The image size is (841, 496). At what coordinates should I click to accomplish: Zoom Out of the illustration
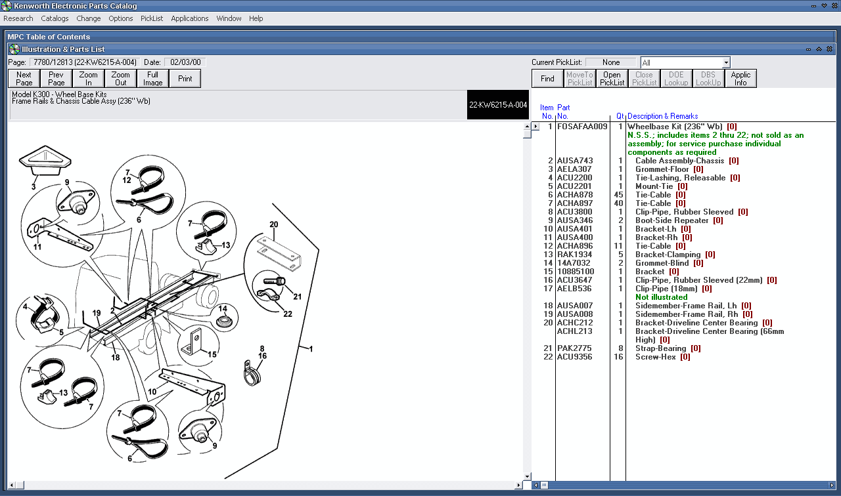click(x=120, y=78)
